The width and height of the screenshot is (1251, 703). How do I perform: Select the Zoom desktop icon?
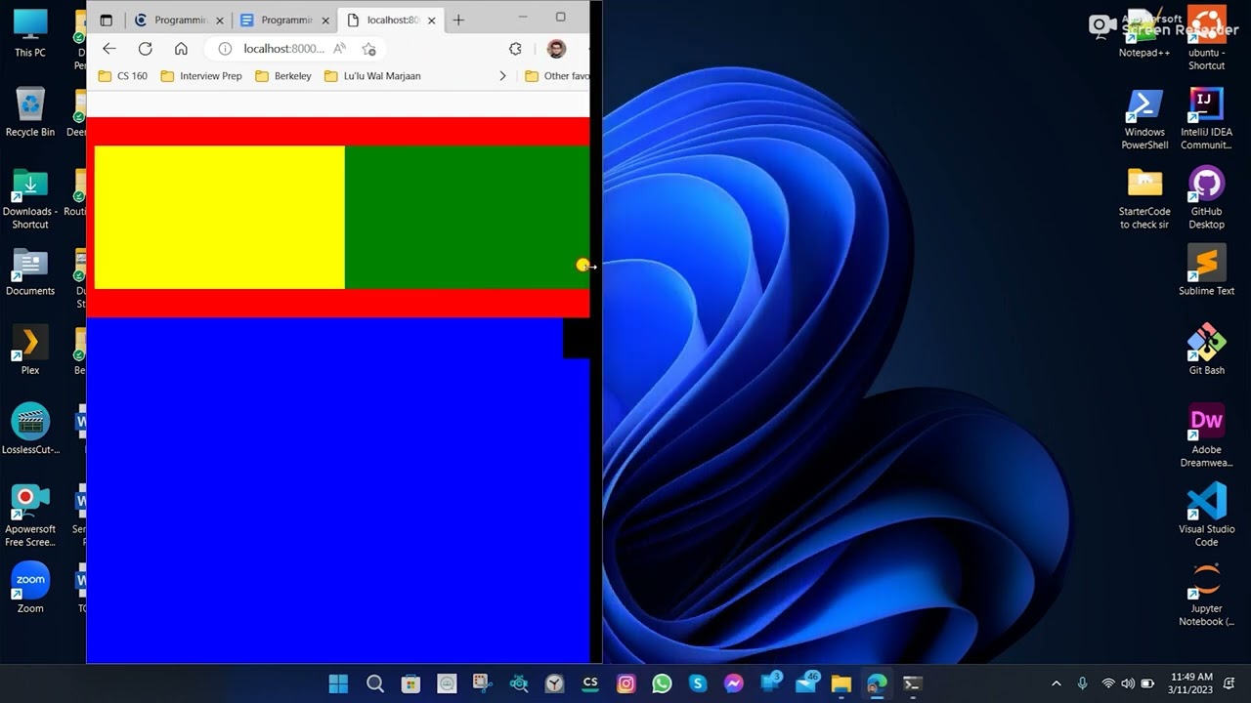tap(30, 589)
